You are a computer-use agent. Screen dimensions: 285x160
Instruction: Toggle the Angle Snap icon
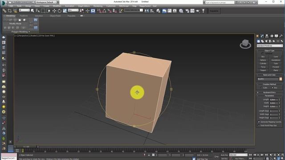[104, 11]
